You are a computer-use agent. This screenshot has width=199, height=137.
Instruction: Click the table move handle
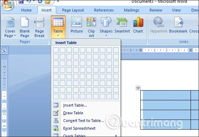point(138,88)
